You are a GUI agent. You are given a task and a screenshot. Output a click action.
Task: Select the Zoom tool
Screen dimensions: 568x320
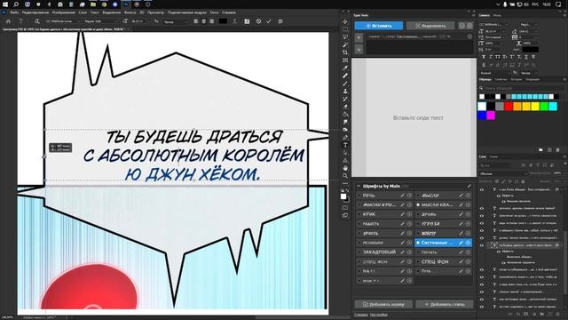[345, 176]
